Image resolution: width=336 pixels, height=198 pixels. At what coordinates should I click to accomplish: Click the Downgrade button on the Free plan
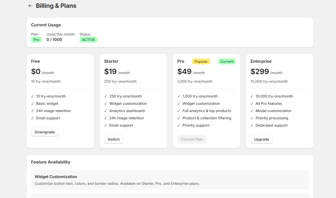tap(45, 132)
